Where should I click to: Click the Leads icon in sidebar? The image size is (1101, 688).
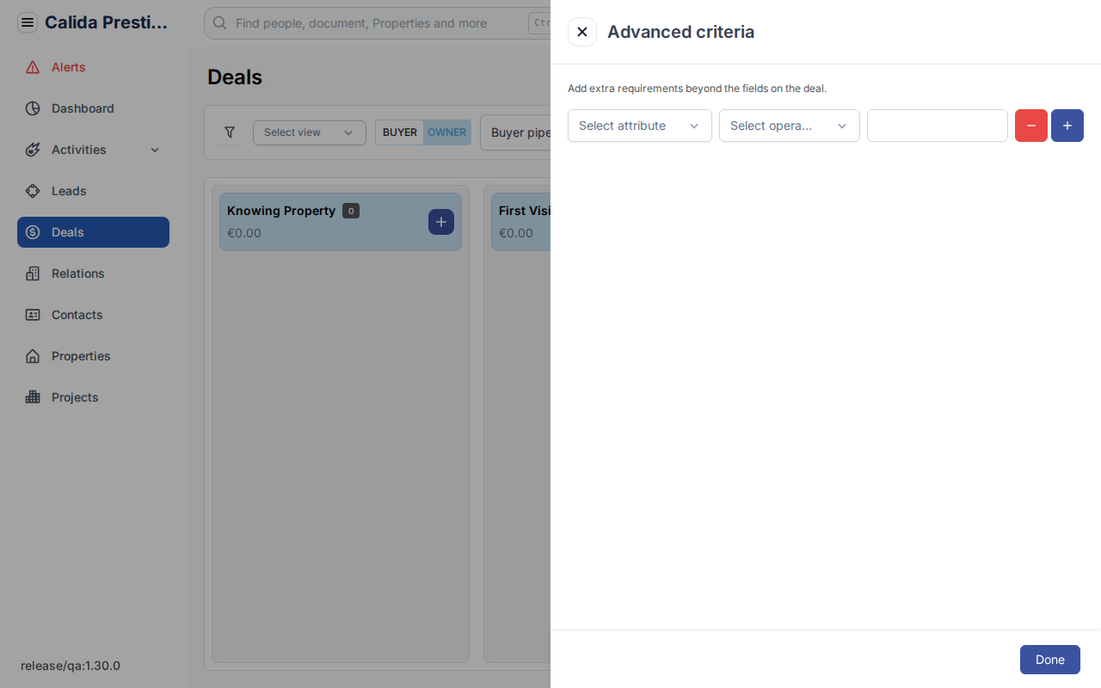tap(33, 191)
